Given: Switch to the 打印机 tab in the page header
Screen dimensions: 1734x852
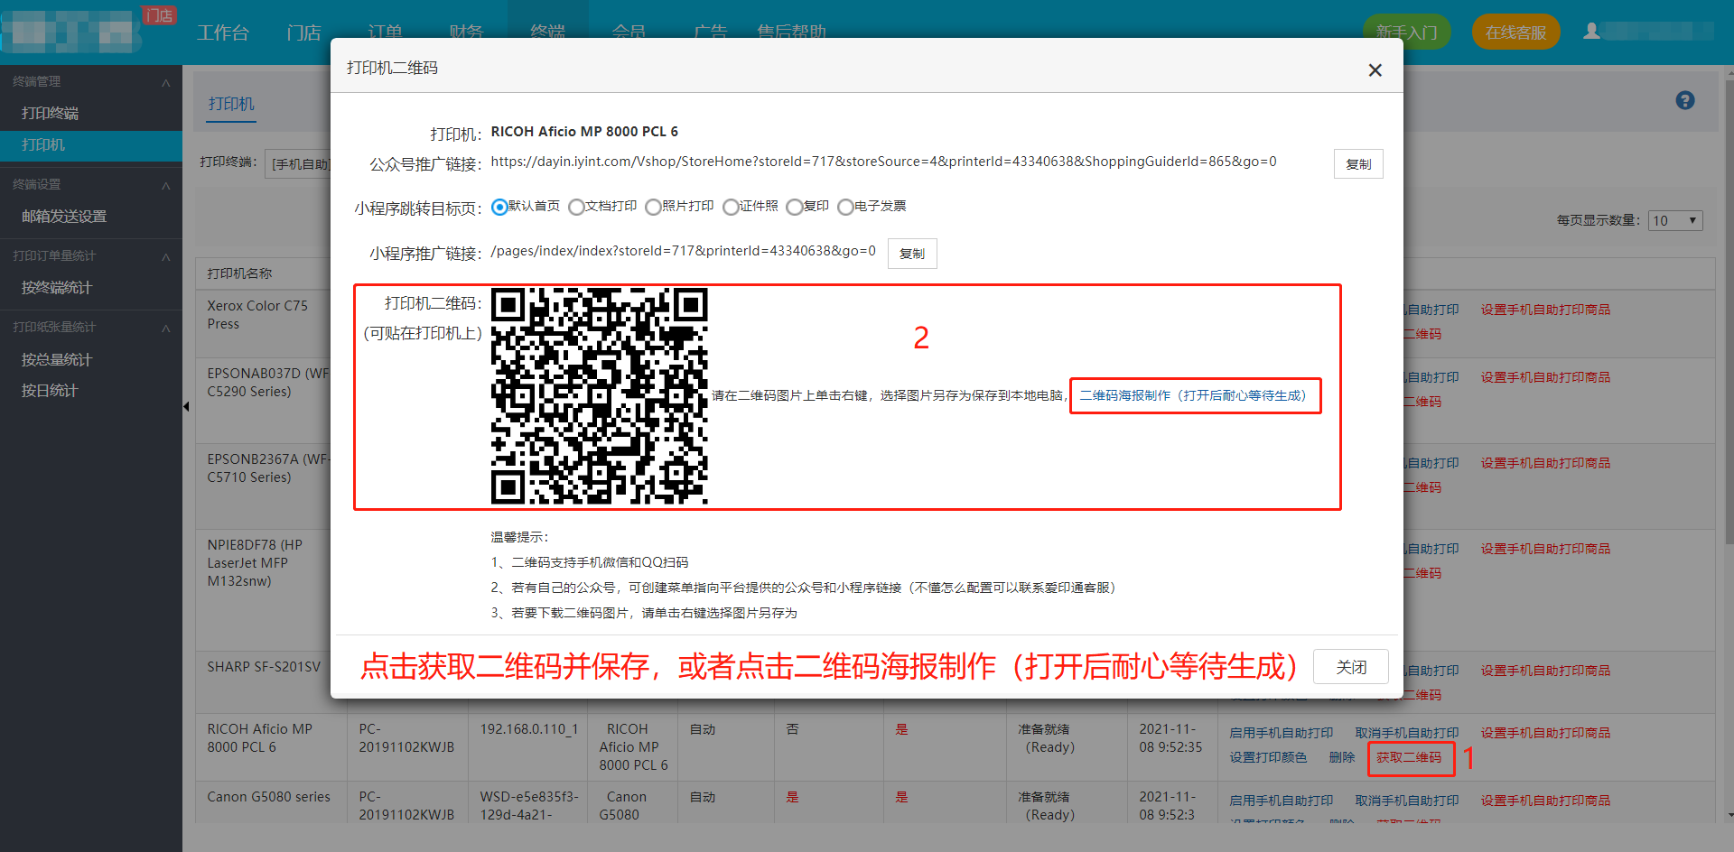Looking at the screenshot, I should (231, 104).
